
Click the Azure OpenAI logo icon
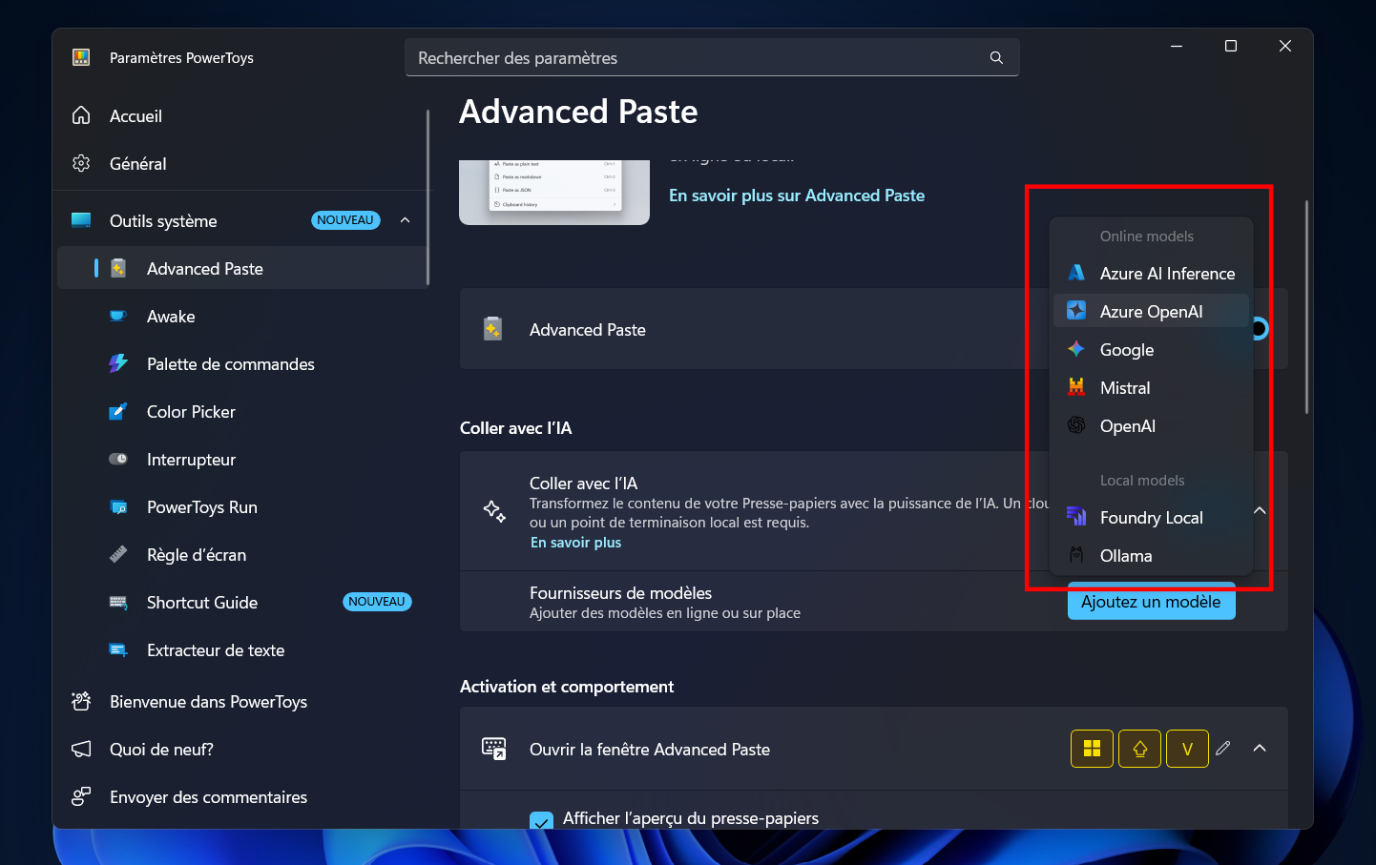1076,311
